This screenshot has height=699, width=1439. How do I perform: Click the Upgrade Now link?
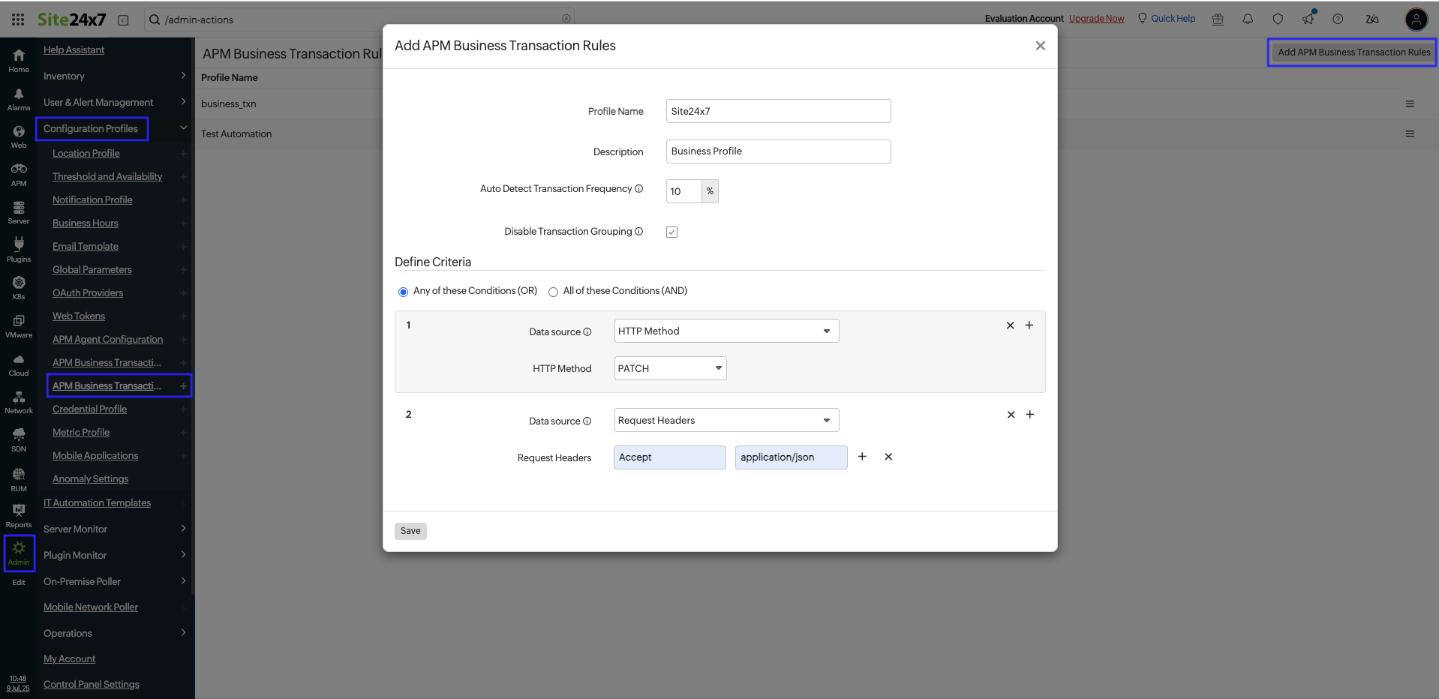click(x=1095, y=18)
